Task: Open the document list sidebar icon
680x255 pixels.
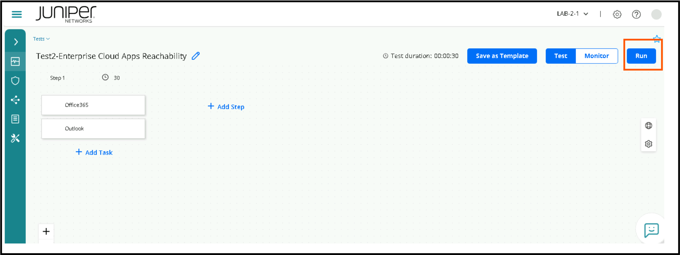Action: coord(15,119)
